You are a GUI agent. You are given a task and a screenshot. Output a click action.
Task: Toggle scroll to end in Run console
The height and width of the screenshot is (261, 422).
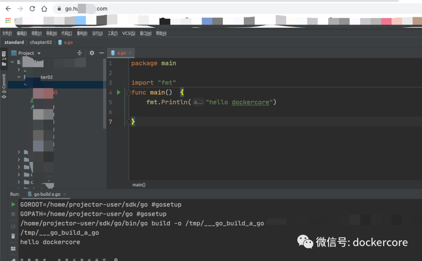[13, 226]
